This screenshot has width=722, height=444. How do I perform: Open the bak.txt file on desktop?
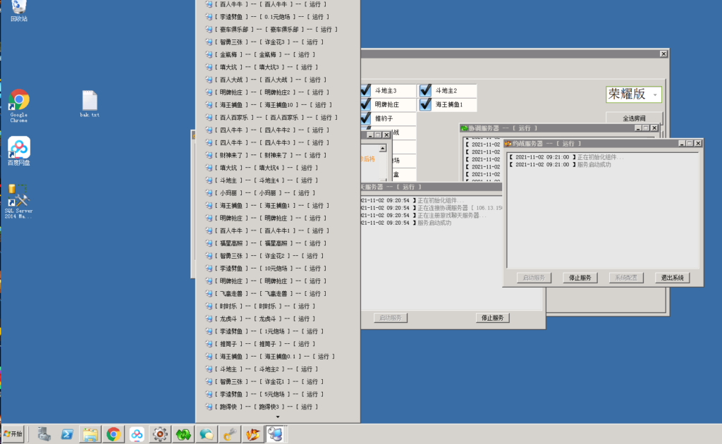[90, 101]
